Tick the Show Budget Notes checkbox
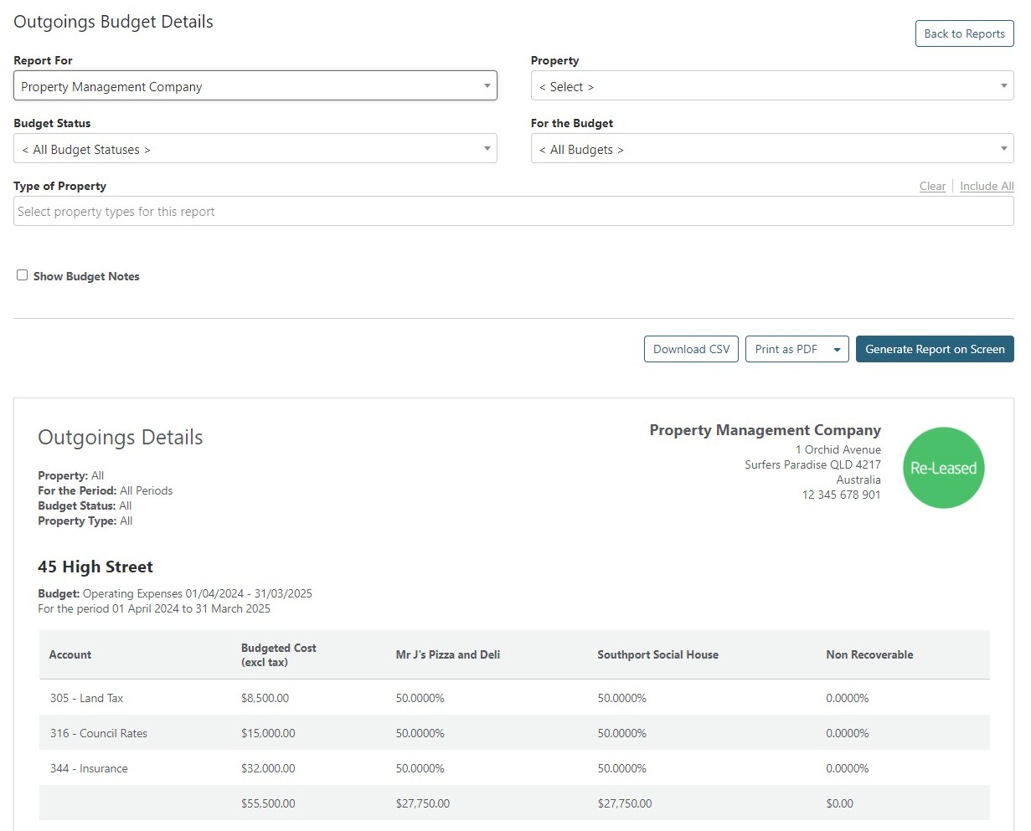Image resolution: width=1031 pixels, height=831 pixels. [23, 275]
